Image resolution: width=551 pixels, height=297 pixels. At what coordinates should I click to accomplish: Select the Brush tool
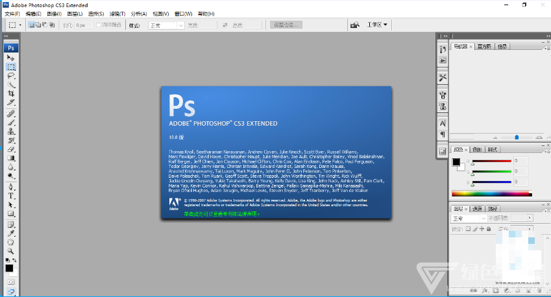coord(11,123)
